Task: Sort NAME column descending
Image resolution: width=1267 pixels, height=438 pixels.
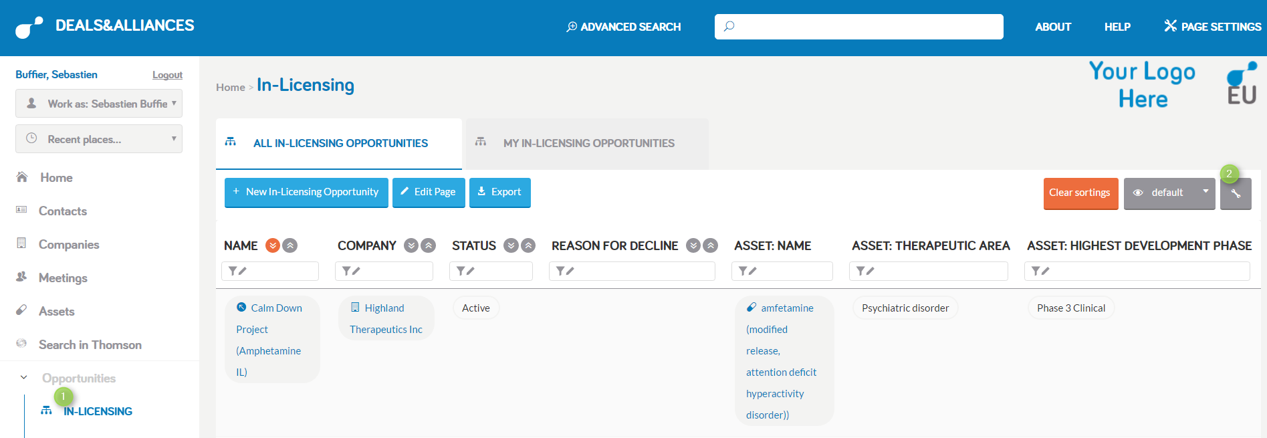Action: [x=273, y=245]
